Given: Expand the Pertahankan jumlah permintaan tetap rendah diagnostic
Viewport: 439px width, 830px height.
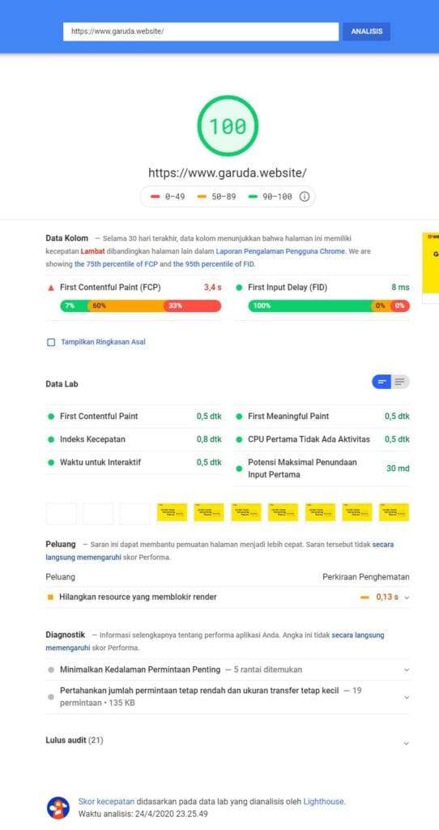Looking at the screenshot, I should pos(228,697).
